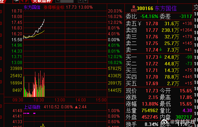Image resolution: width=198 pixels, height=127 pixels.
Task: Click the 1.00% label in index chart
Action: 114,111
